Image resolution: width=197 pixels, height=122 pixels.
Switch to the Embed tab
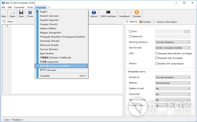[x=145, y=22]
